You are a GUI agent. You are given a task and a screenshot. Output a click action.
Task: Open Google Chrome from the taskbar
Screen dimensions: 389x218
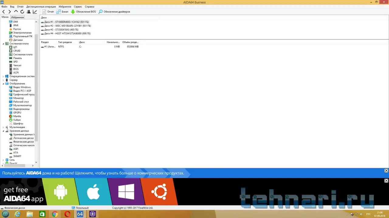click(x=55, y=214)
